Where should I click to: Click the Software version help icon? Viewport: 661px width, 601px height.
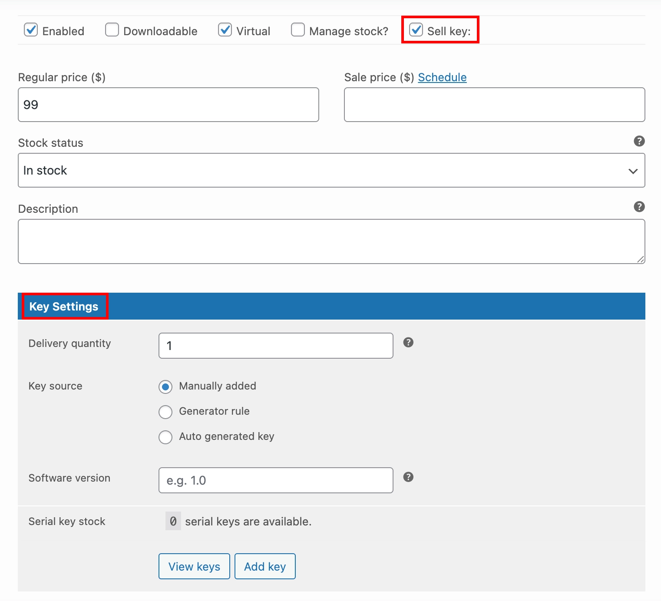tap(408, 477)
